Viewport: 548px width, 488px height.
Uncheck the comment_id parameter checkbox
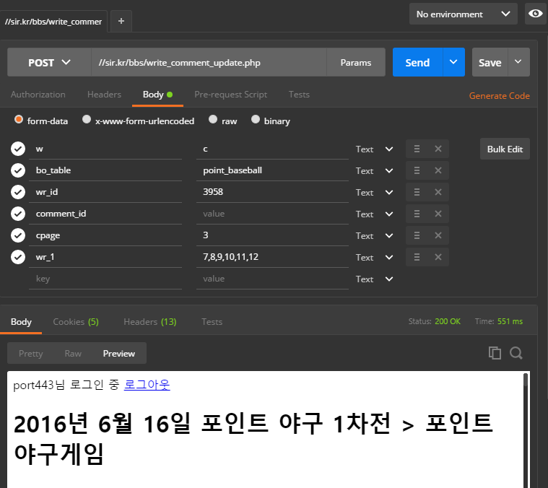18,214
